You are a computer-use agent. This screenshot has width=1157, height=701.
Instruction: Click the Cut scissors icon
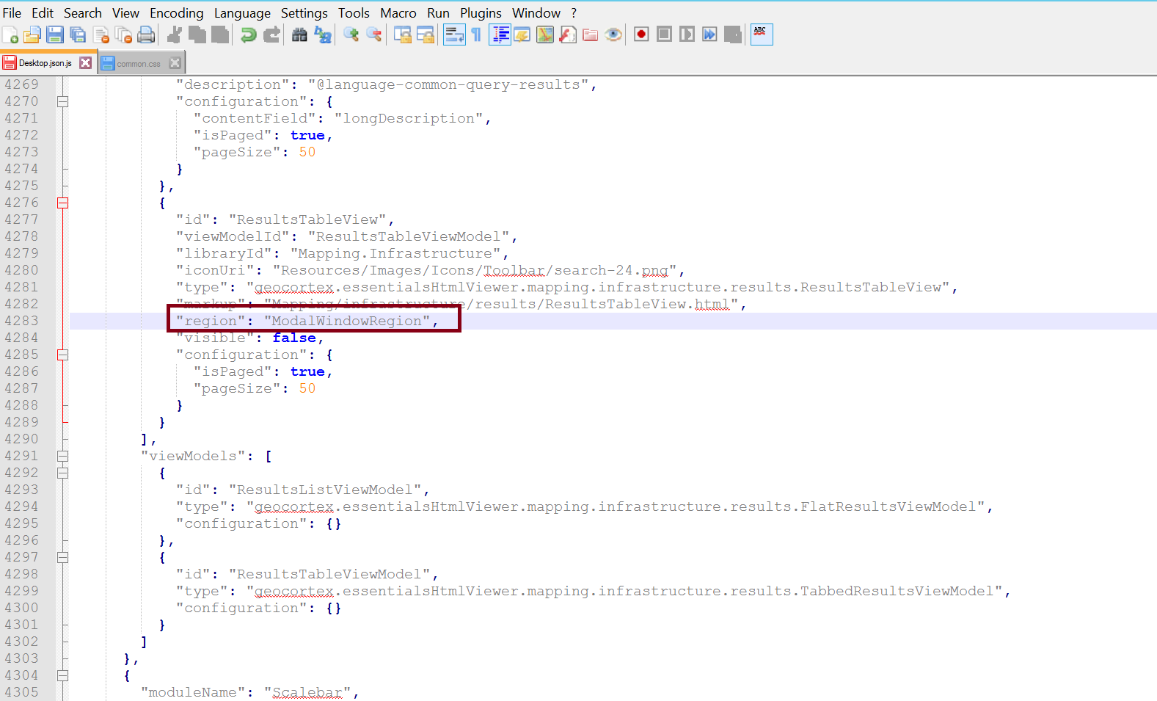[175, 34]
